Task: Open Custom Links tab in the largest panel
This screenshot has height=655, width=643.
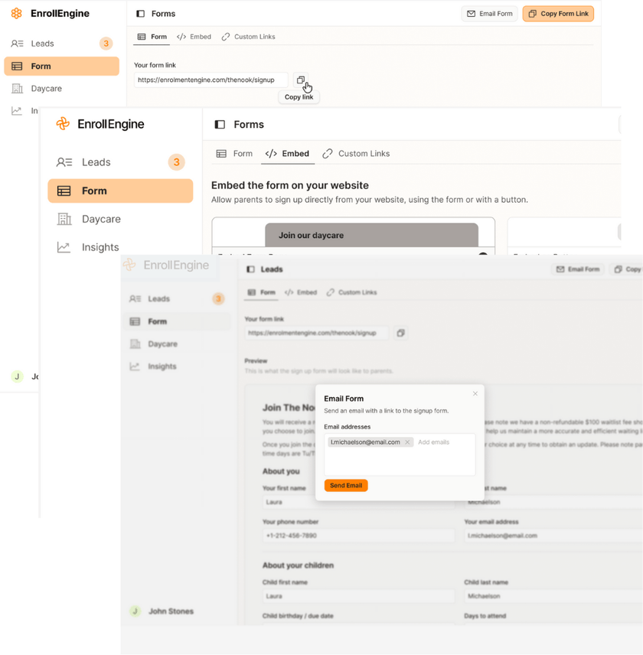Action: pos(356,154)
